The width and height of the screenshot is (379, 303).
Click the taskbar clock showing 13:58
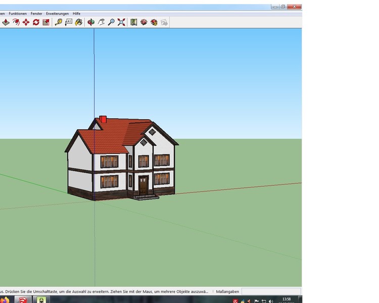tap(287, 300)
